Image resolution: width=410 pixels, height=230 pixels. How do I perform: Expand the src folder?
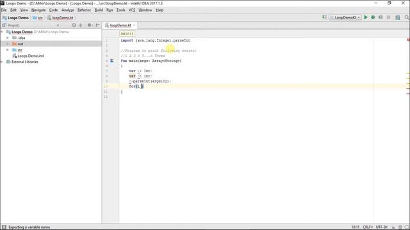coord(8,50)
